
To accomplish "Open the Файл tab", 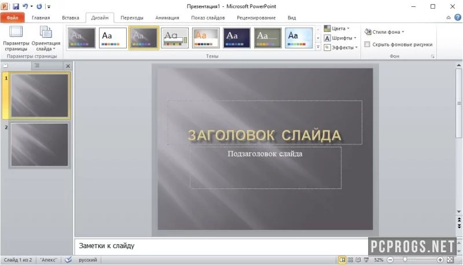I will [12, 18].
